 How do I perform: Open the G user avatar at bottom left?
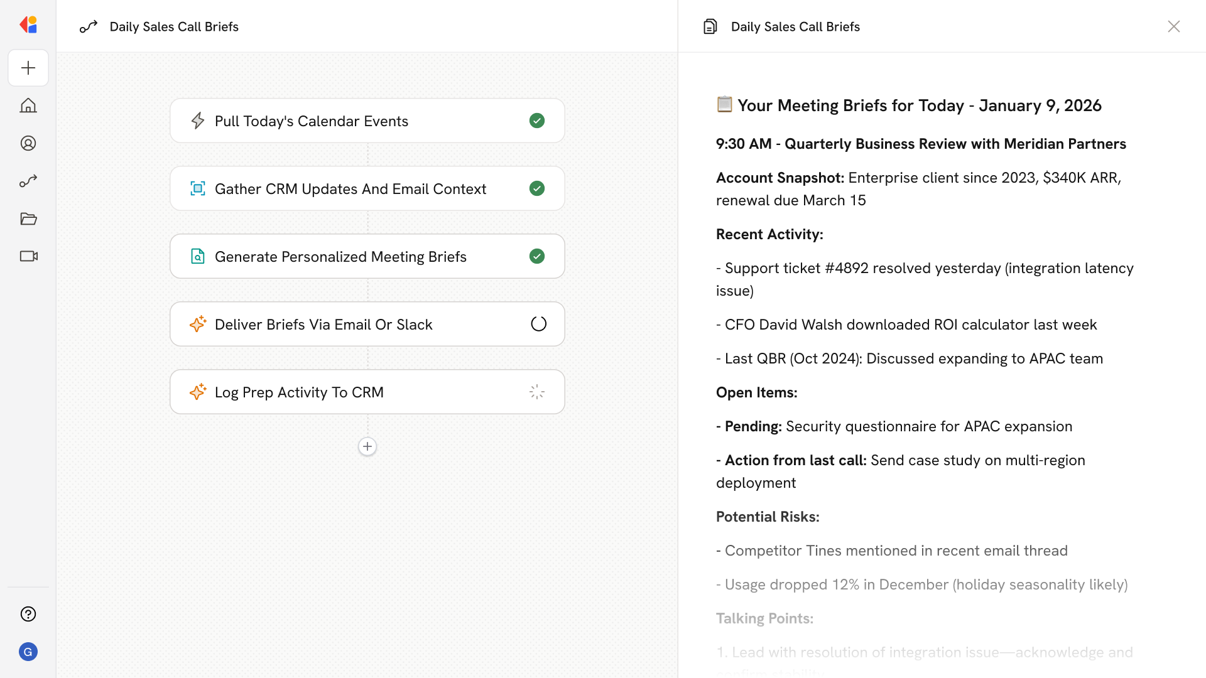coord(28,652)
